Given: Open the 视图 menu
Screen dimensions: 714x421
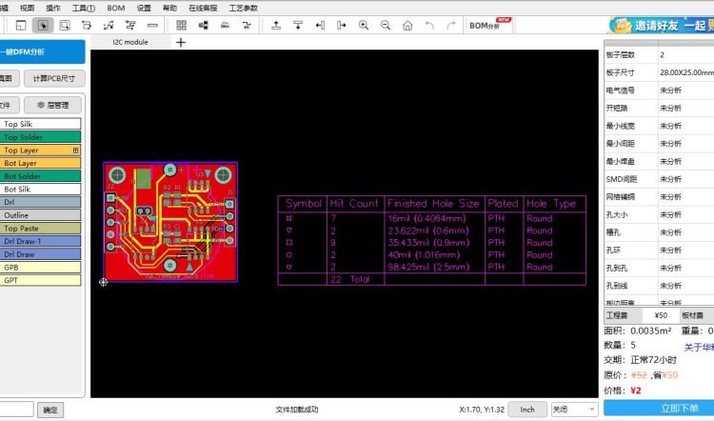Looking at the screenshot, I should pyautogui.click(x=27, y=9).
